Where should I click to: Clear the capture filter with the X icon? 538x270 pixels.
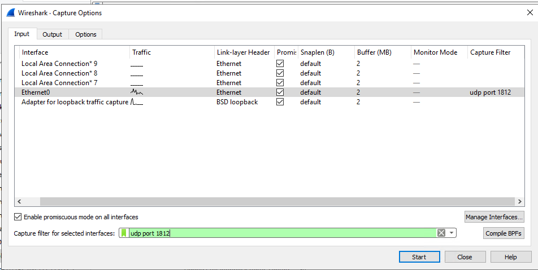click(x=441, y=233)
